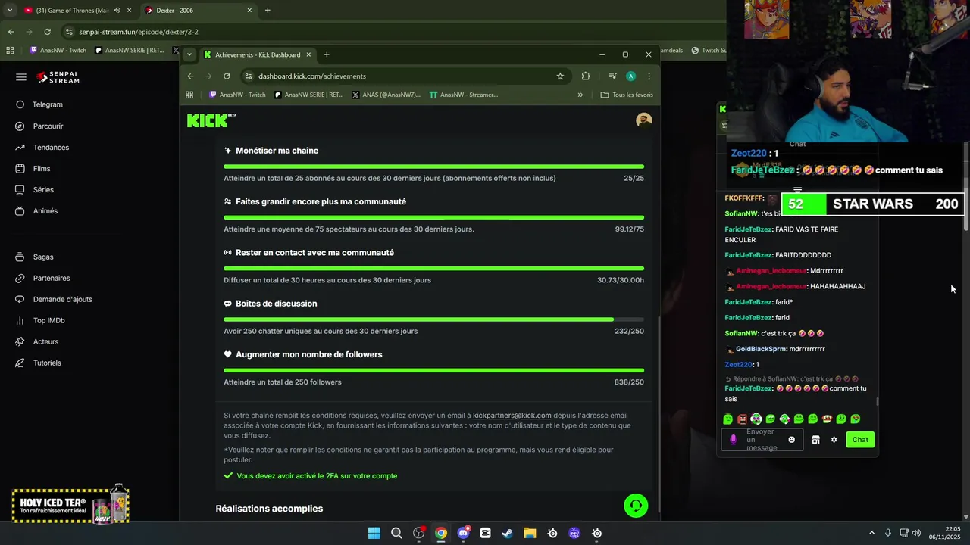This screenshot has width=970, height=545.
Task: Open AnasNW - Twitch bookmark in Kick window
Action: pos(237,95)
